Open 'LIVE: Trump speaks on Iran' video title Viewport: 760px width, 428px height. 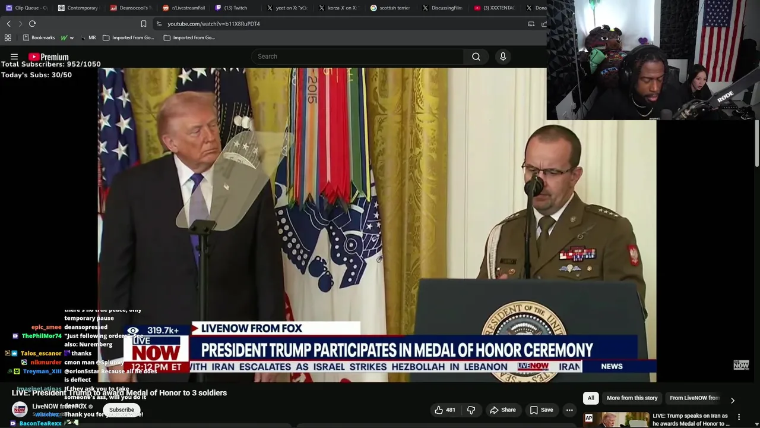691,420
